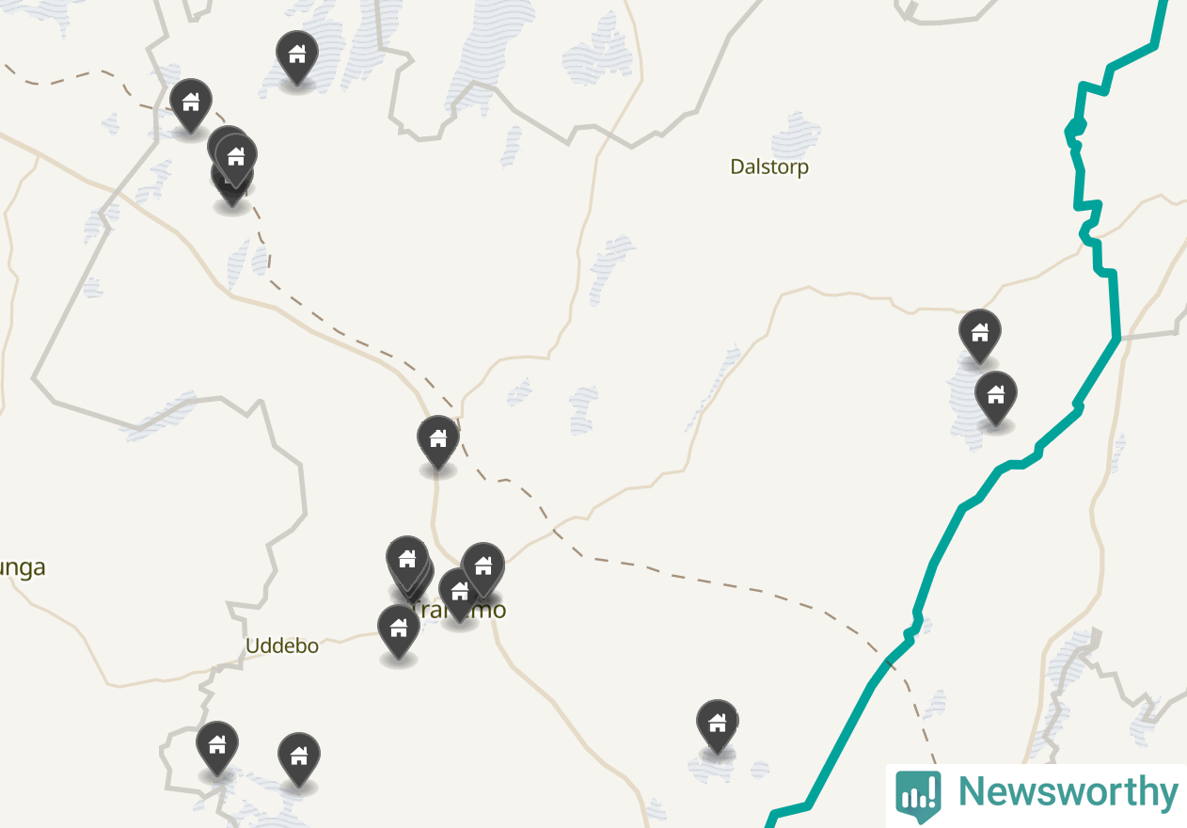Click the Dalstorp place label
Viewport: 1187px width, 828px height.
769,167
